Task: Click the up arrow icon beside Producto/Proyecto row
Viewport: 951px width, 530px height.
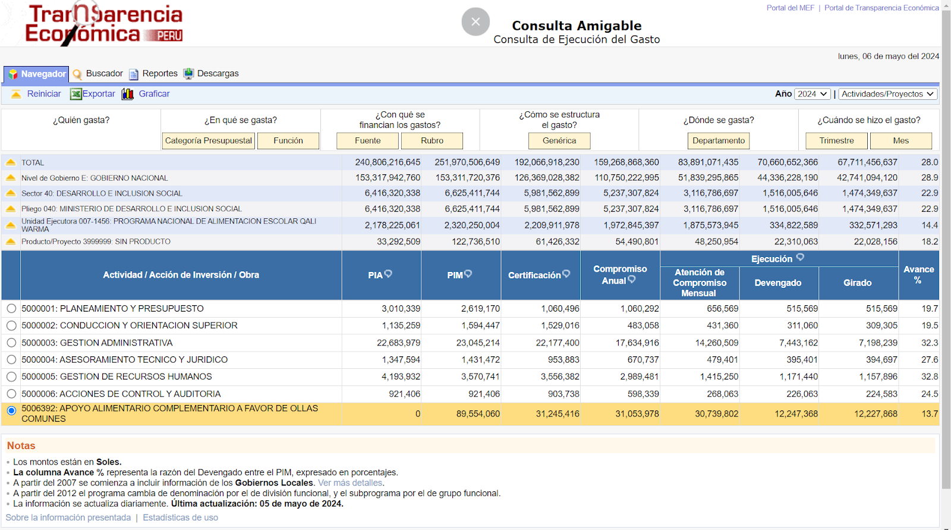Action: pyautogui.click(x=10, y=242)
